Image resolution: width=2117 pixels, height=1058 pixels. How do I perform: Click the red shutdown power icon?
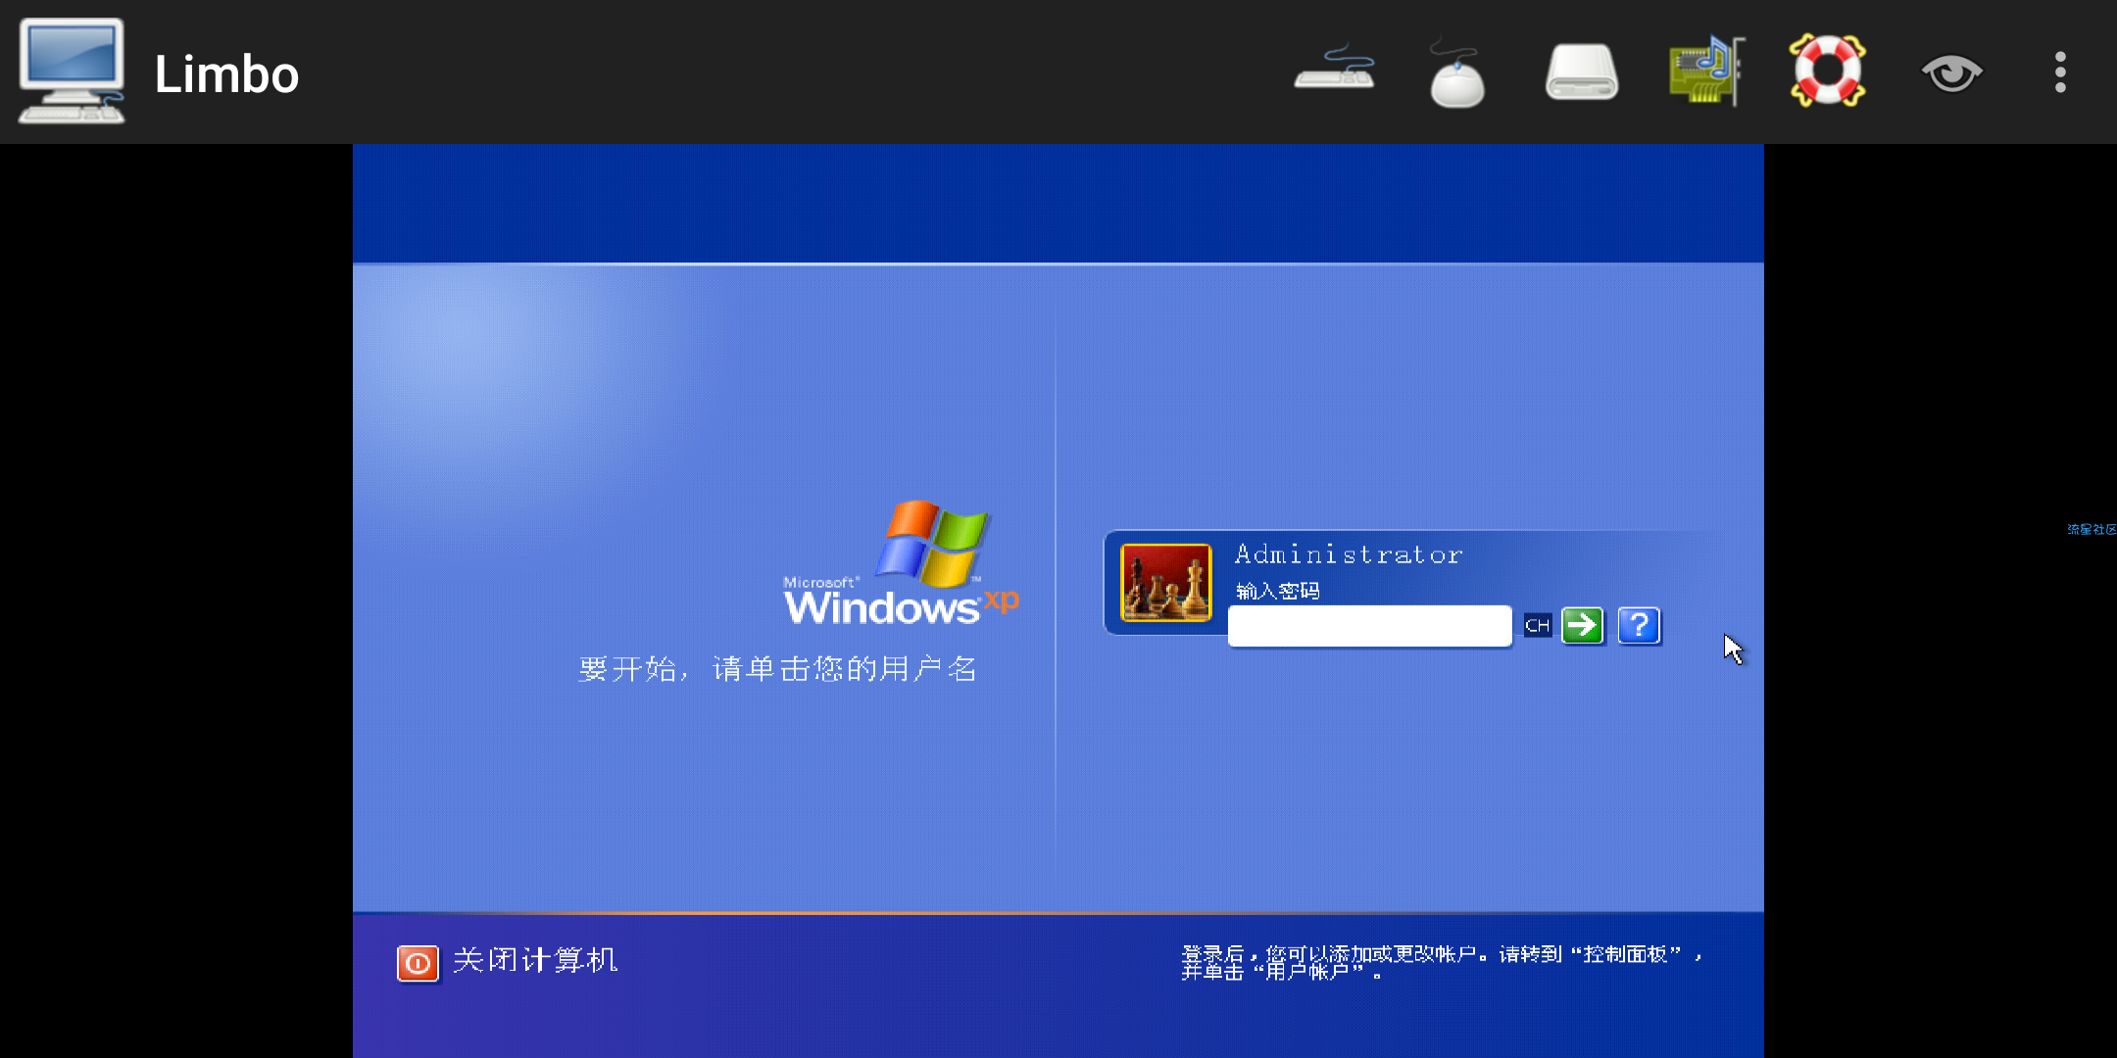click(x=418, y=963)
